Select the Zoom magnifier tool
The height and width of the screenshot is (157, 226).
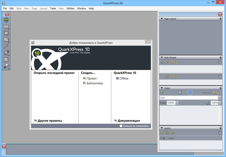(6, 66)
